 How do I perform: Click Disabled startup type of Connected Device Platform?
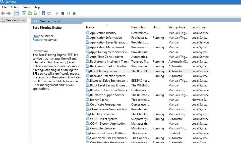tap(174, 133)
